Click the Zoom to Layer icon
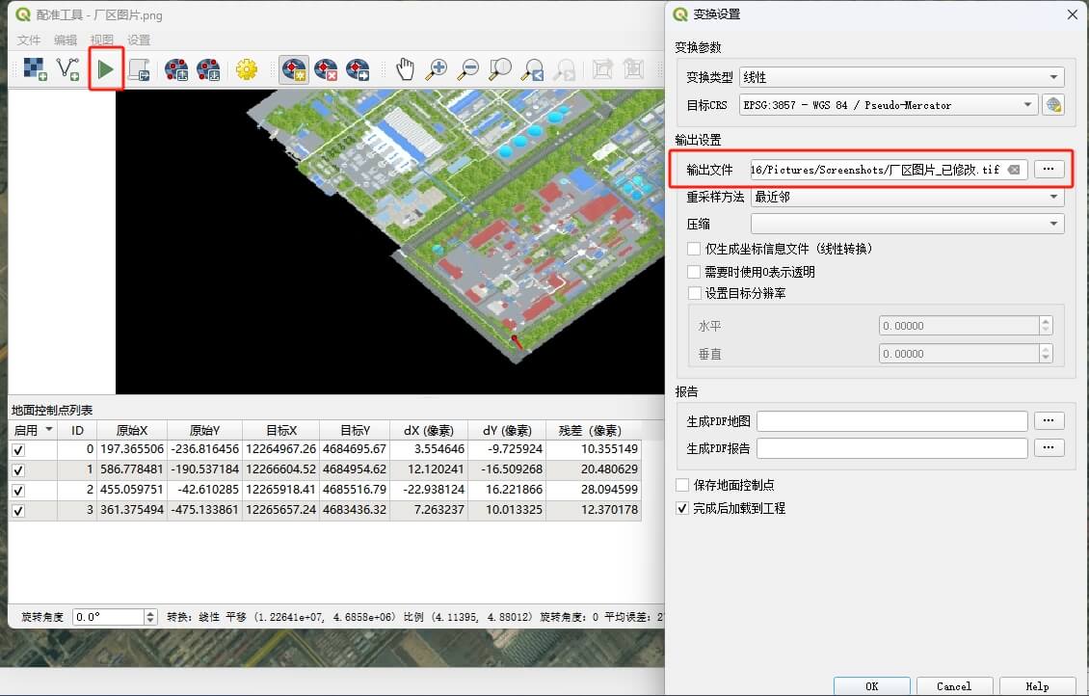This screenshot has height=696, width=1089. tap(500, 69)
